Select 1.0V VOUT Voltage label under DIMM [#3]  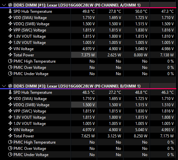30,124
